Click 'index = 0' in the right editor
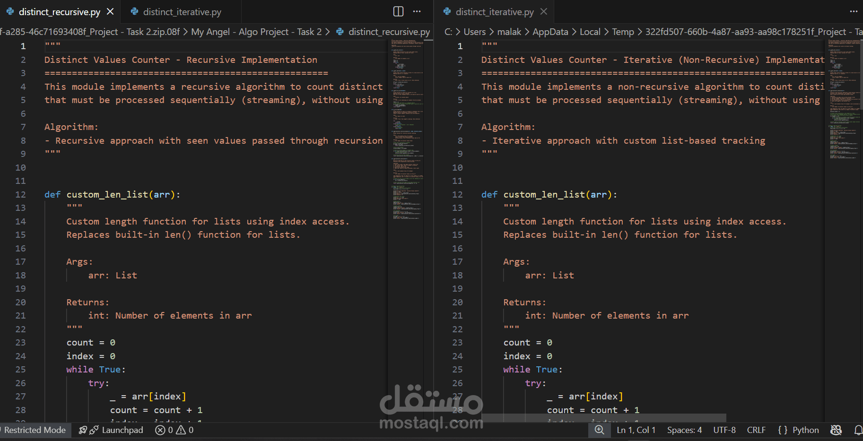 tap(528, 356)
